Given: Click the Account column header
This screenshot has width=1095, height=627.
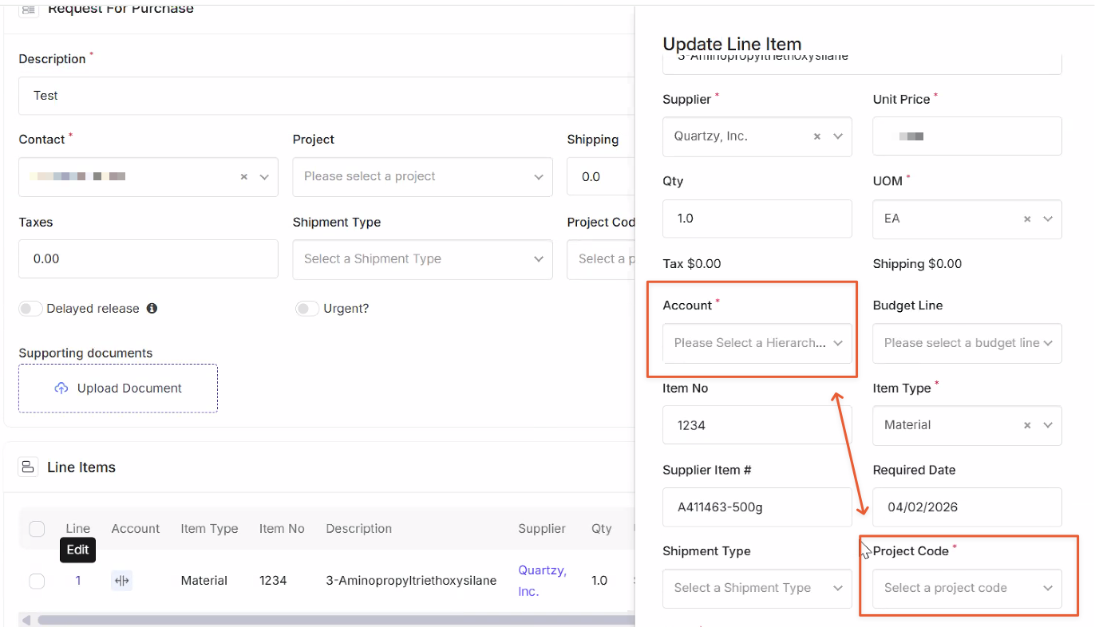Looking at the screenshot, I should [136, 529].
